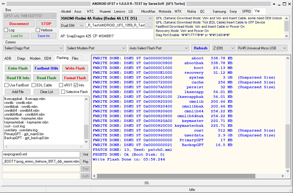
Task: Open the UFST serial number dropdown
Action: pos(30,16)
